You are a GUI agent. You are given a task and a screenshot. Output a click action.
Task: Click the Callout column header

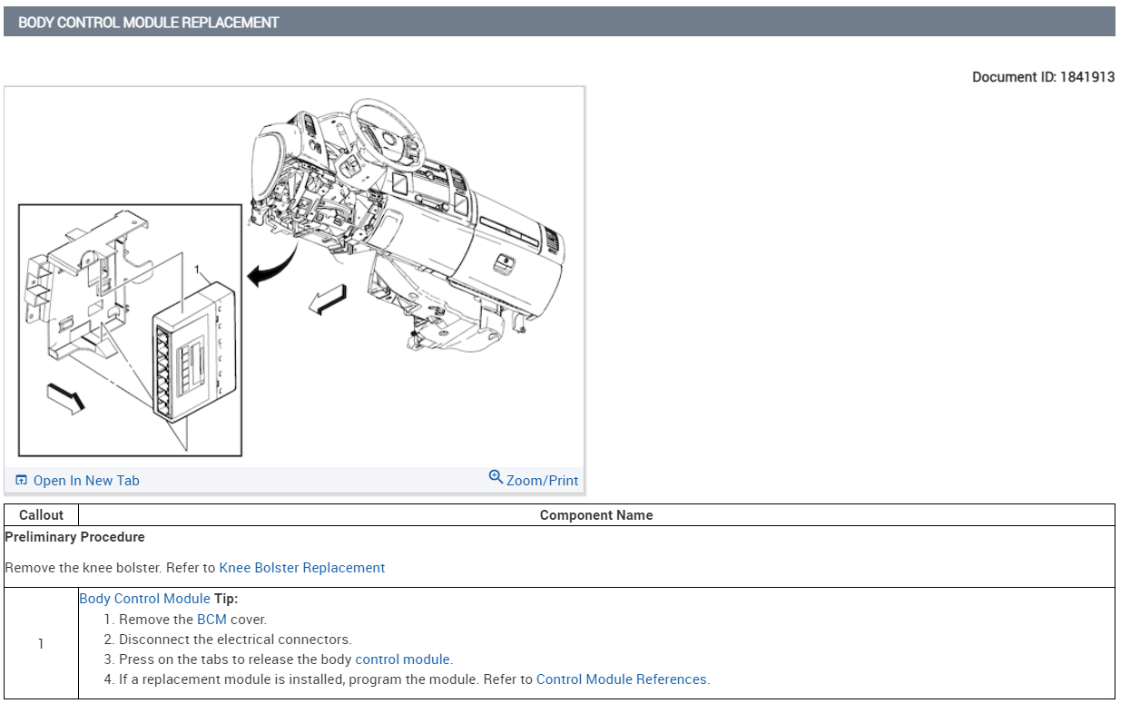click(x=41, y=515)
